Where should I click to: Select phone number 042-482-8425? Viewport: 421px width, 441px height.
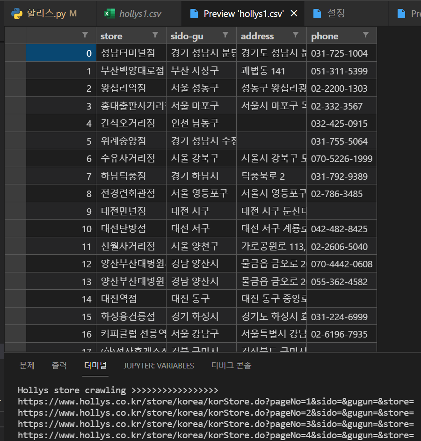click(341, 228)
